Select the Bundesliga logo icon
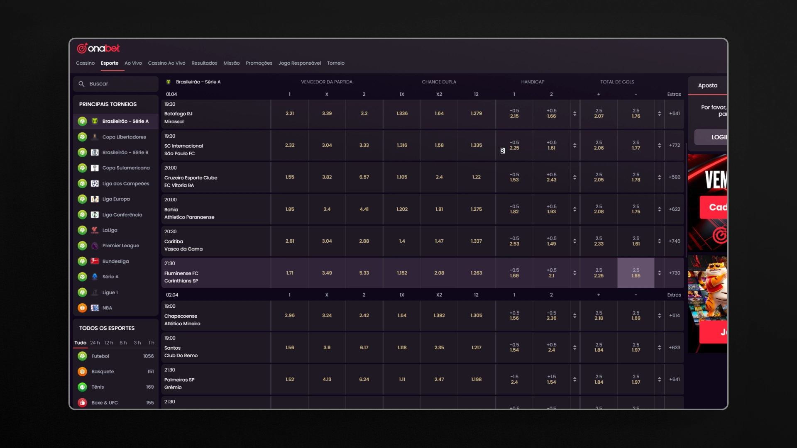This screenshot has width=797, height=448. click(95, 261)
